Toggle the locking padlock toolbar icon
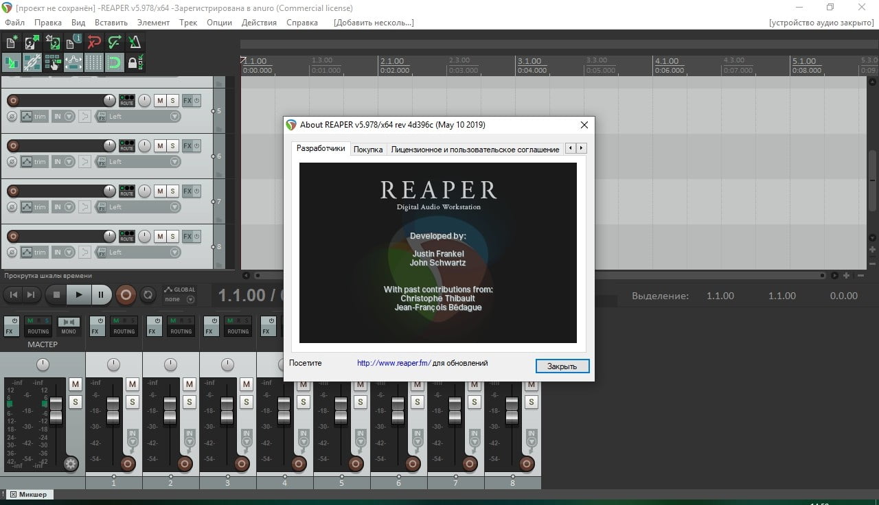This screenshot has height=505, width=879. [x=135, y=62]
